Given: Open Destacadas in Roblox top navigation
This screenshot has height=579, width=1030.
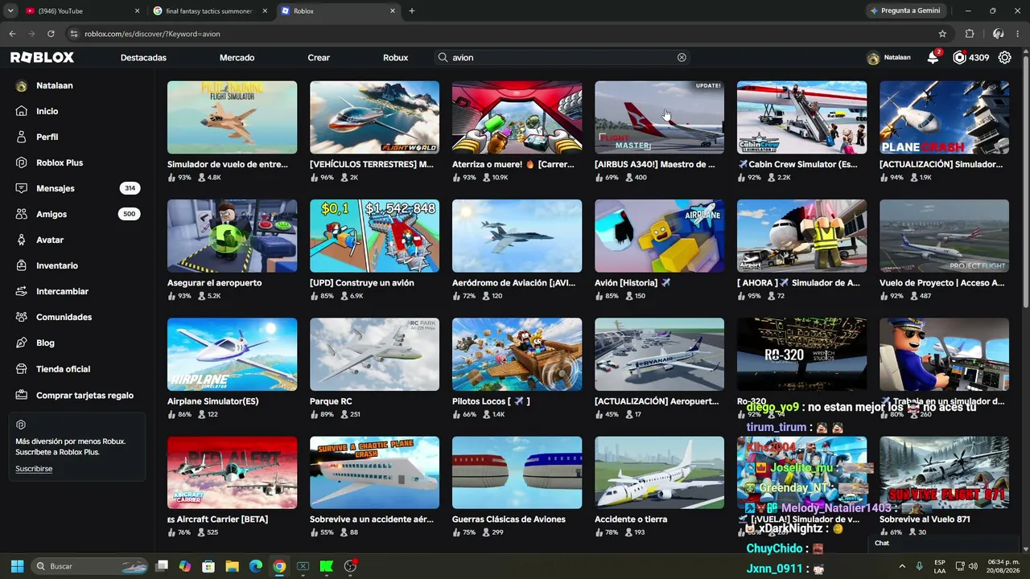Looking at the screenshot, I should coord(143,58).
